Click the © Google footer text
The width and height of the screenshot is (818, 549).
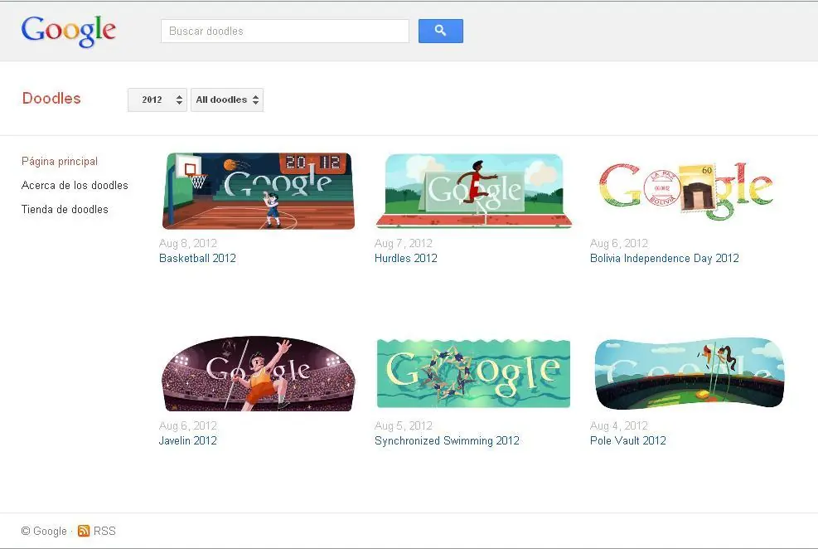coord(44,531)
